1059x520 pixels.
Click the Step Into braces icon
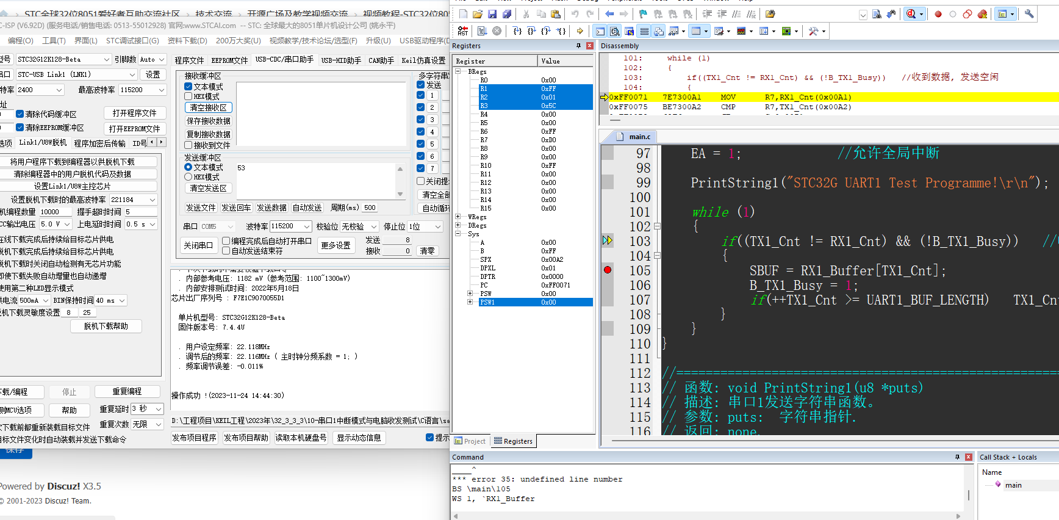(517, 31)
